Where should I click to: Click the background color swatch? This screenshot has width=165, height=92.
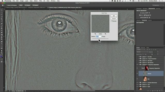coord(2,57)
